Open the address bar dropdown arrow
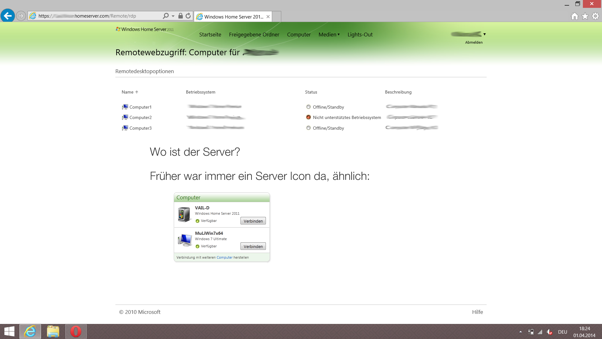Screen dimensions: 602x339 click(173, 16)
